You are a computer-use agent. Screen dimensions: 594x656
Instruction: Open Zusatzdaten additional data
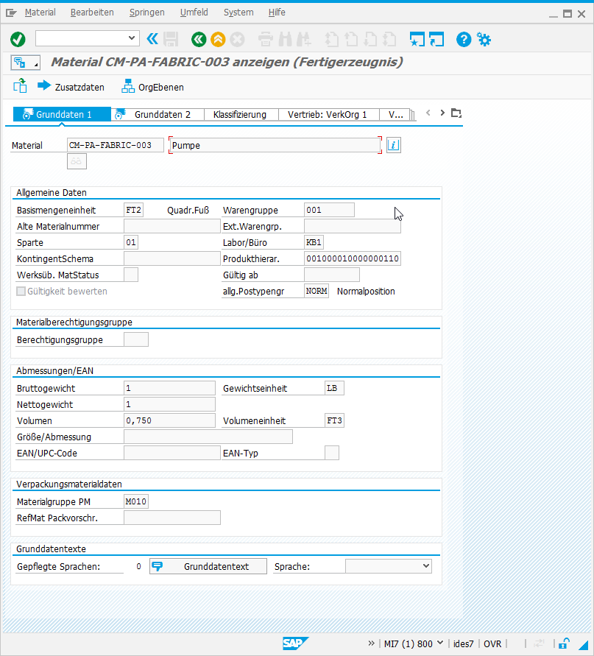coord(71,87)
